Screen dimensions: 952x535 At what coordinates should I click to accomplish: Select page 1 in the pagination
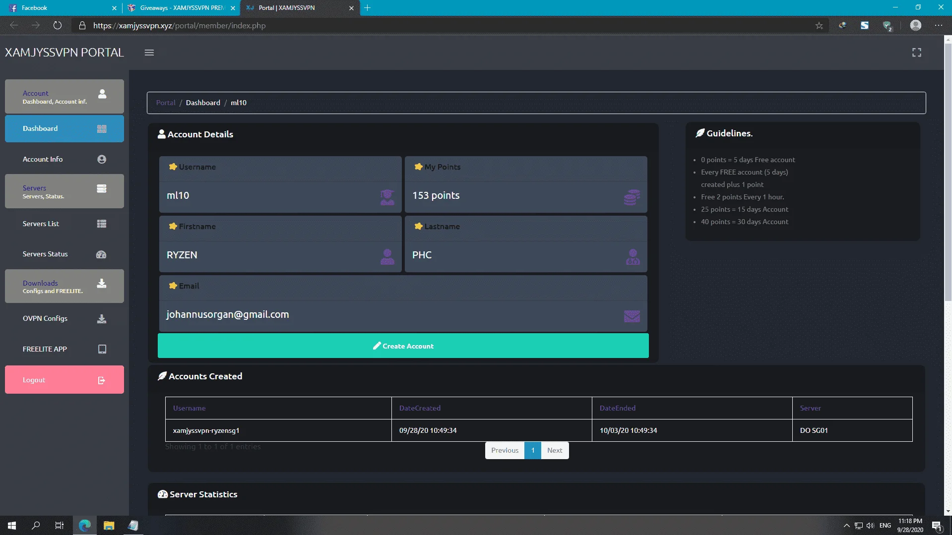pos(533,450)
